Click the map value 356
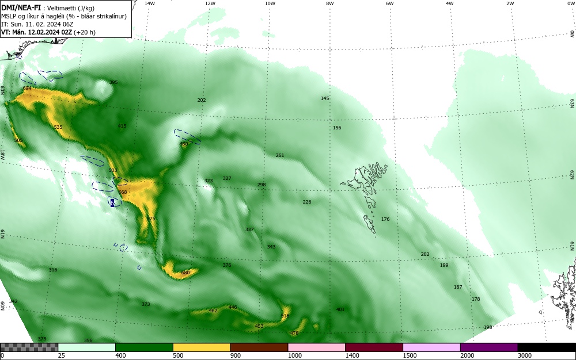The width and height of the screenshot is (576, 360). click(88, 340)
